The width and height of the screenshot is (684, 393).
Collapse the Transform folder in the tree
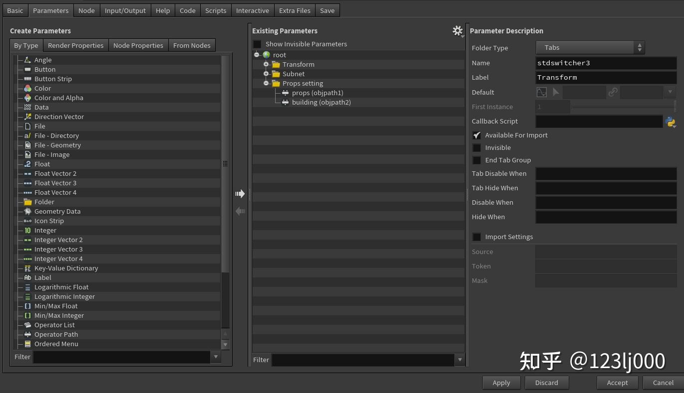(x=266, y=64)
